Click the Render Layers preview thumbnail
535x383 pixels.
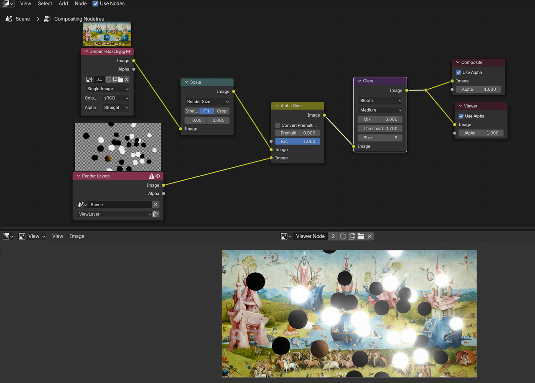click(118, 146)
